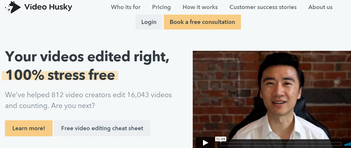
Task: View Customer success stories
Action: 263,7
